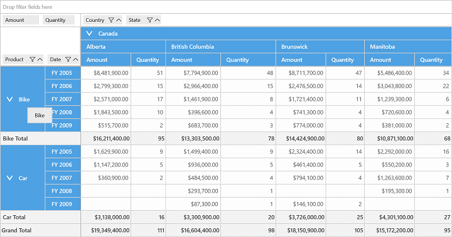Collapse the Car row group

pos(9,178)
